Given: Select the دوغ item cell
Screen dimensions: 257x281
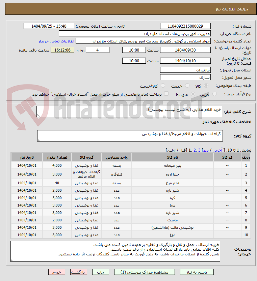Looking at the screenshot, I should point(173,235).
